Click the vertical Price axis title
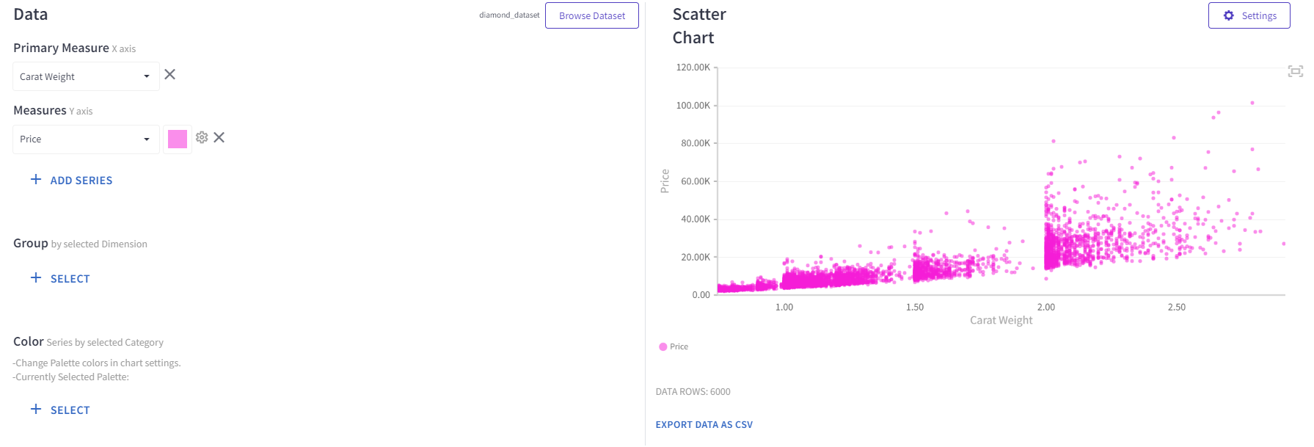The width and height of the screenshot is (1314, 447). tap(665, 181)
